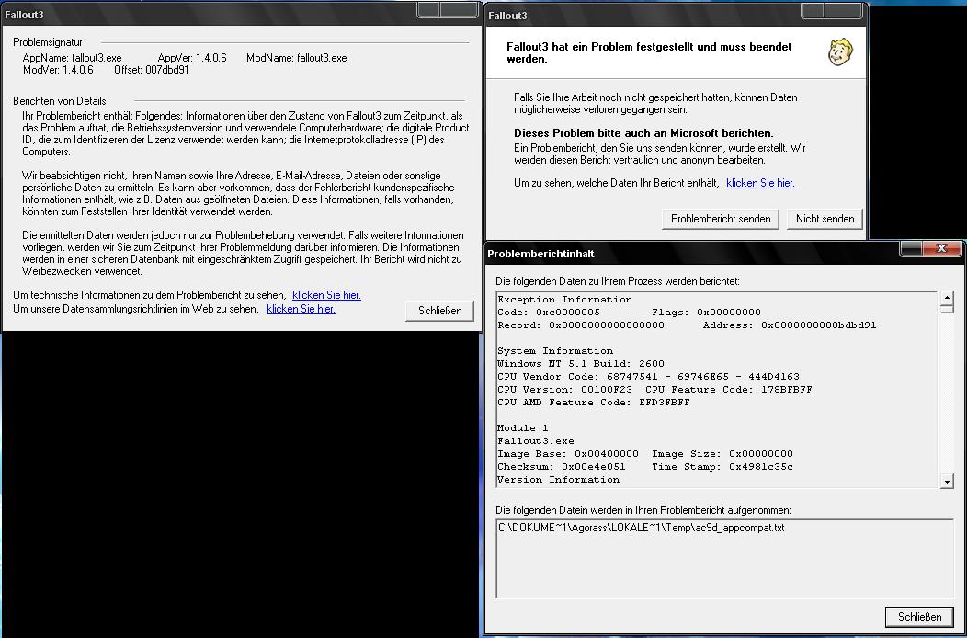
Task: Open the technical information 'klicken Sie hier' link
Action: point(326,295)
